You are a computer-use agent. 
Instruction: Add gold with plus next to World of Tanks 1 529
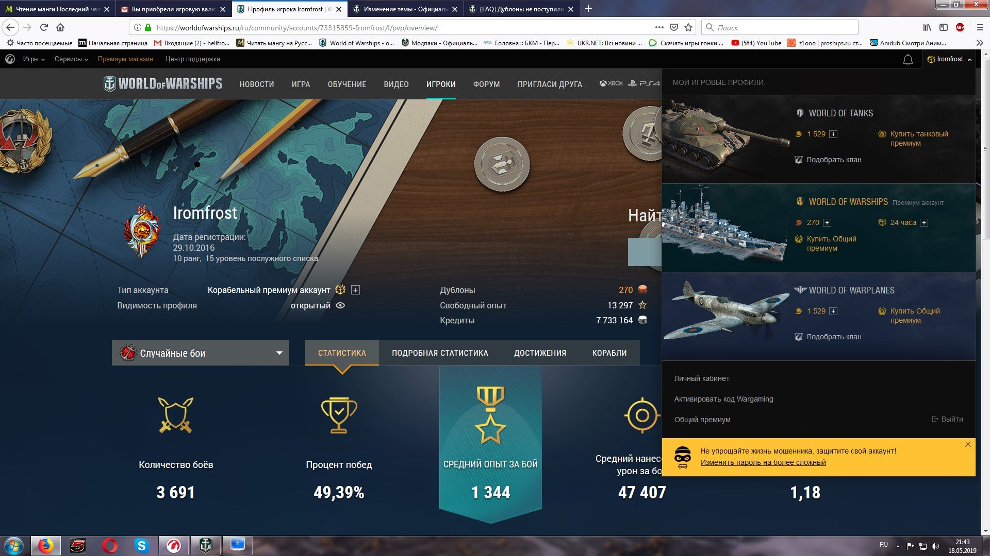point(833,134)
